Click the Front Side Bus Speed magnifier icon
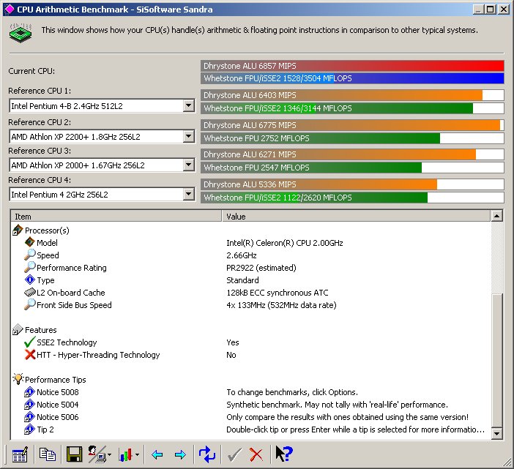The height and width of the screenshot is (469, 514). tap(29, 304)
